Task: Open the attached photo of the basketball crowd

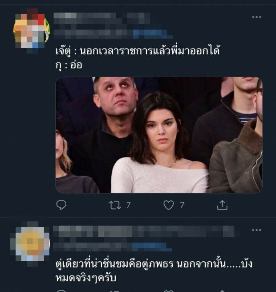Action: click(159, 135)
